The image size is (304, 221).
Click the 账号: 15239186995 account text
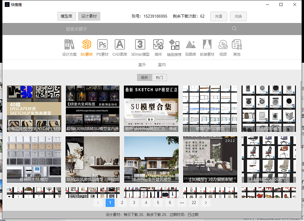(x=149, y=16)
